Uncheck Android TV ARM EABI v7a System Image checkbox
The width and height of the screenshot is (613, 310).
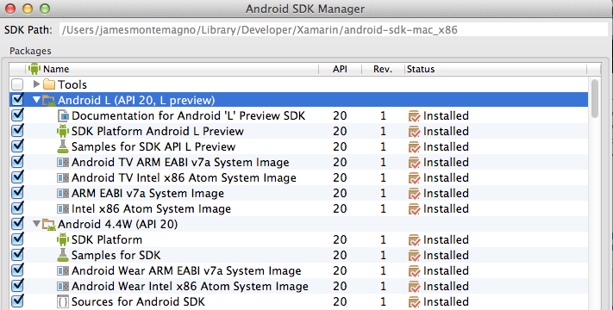17,162
